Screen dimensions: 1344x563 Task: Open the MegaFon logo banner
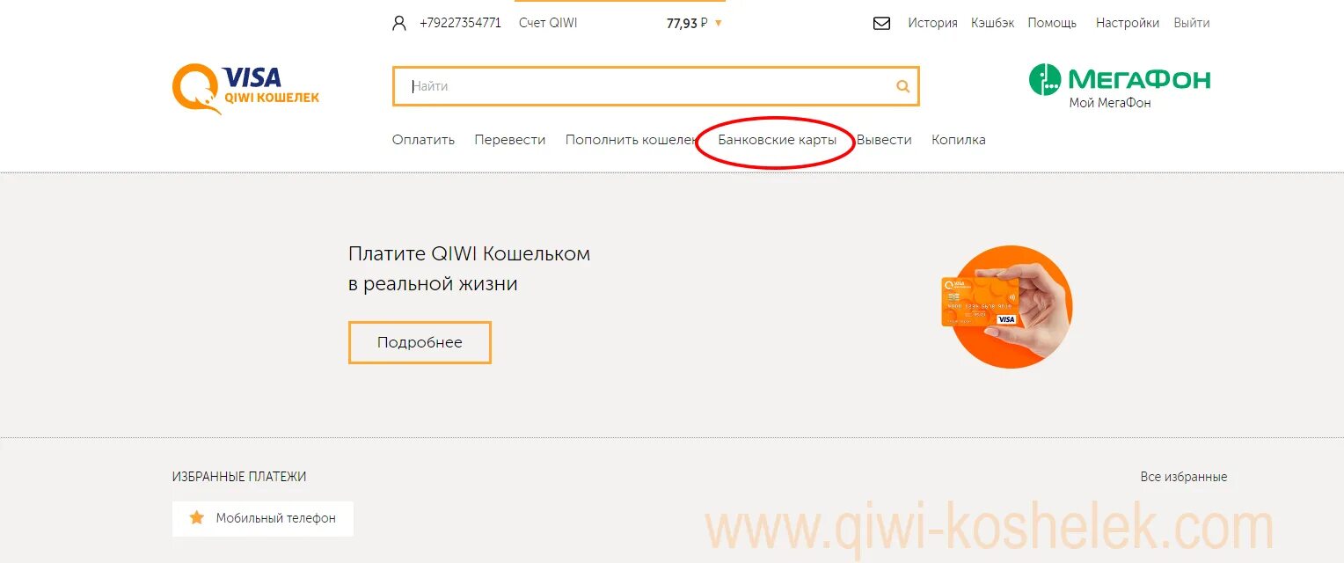coord(1120,86)
